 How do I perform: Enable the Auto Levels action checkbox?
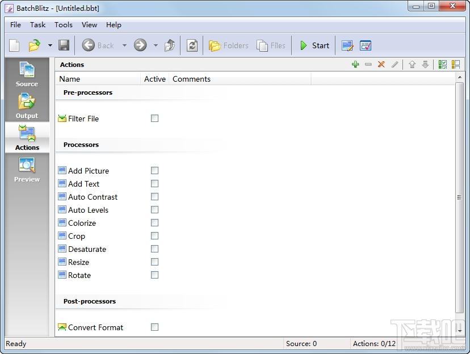(x=154, y=210)
